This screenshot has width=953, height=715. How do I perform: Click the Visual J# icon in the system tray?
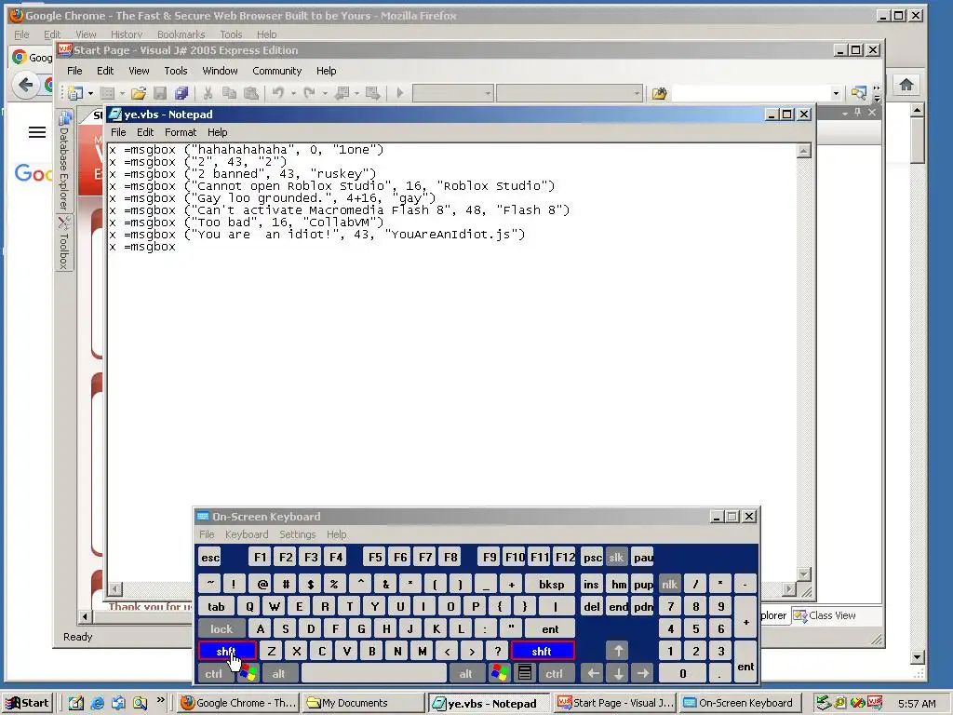(x=875, y=703)
